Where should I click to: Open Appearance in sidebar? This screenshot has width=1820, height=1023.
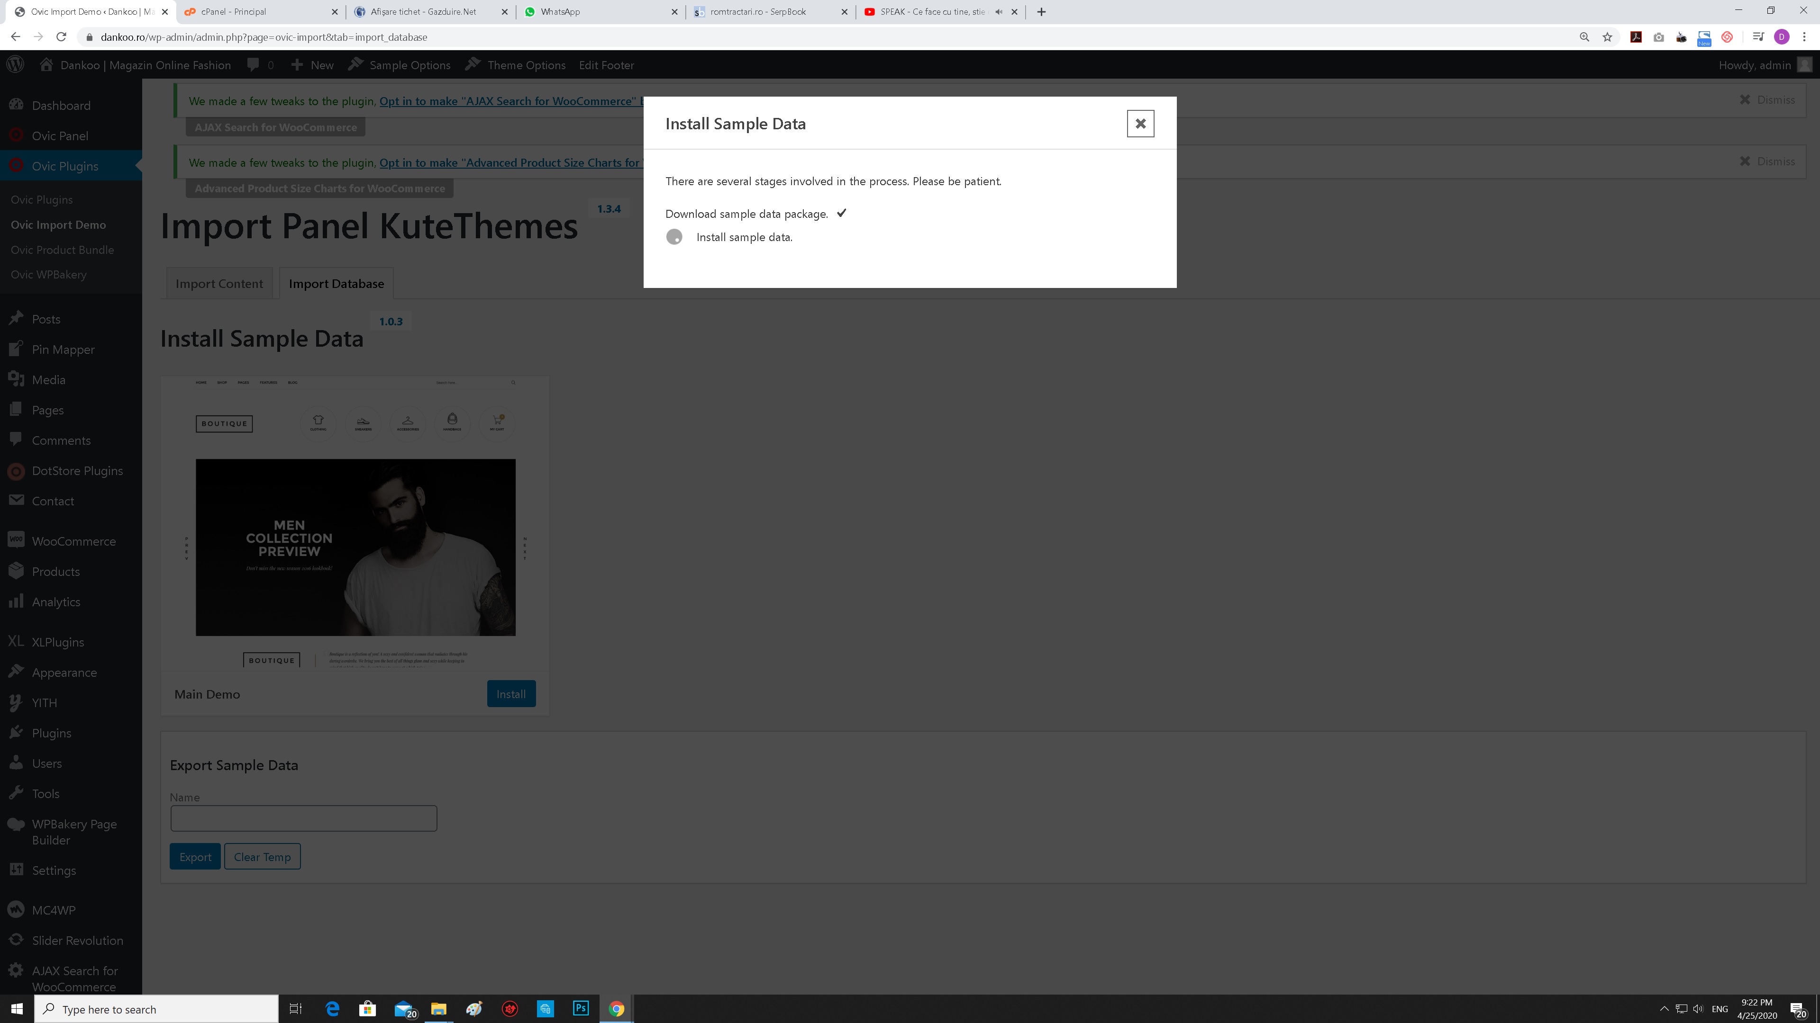(x=71, y=673)
